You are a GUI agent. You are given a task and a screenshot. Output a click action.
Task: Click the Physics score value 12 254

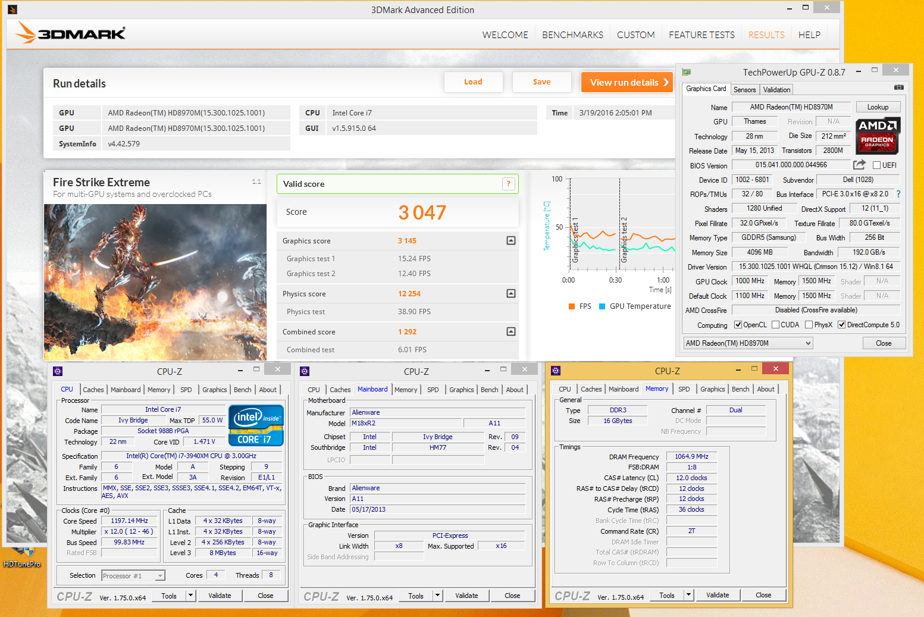click(409, 294)
